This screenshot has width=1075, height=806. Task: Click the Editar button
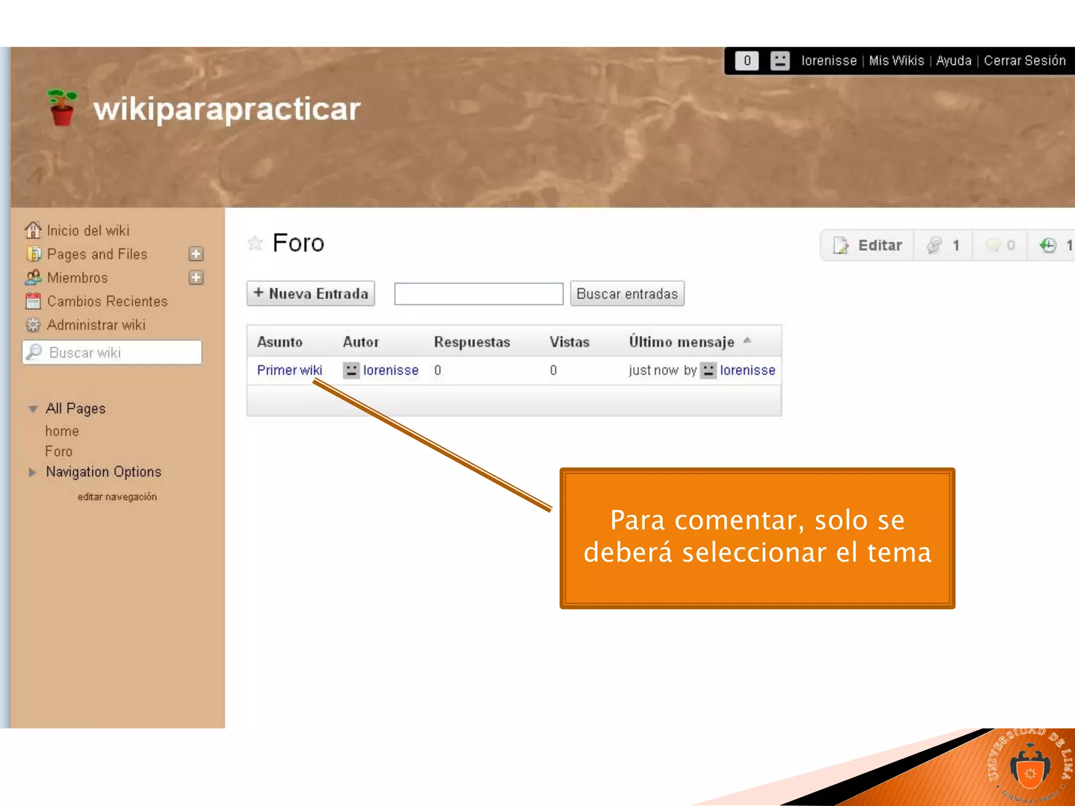867,245
